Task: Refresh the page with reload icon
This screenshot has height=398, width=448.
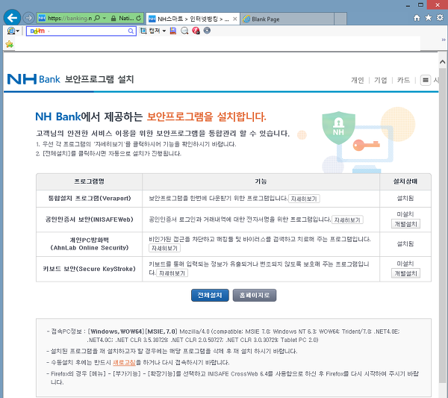Action: click(139, 18)
